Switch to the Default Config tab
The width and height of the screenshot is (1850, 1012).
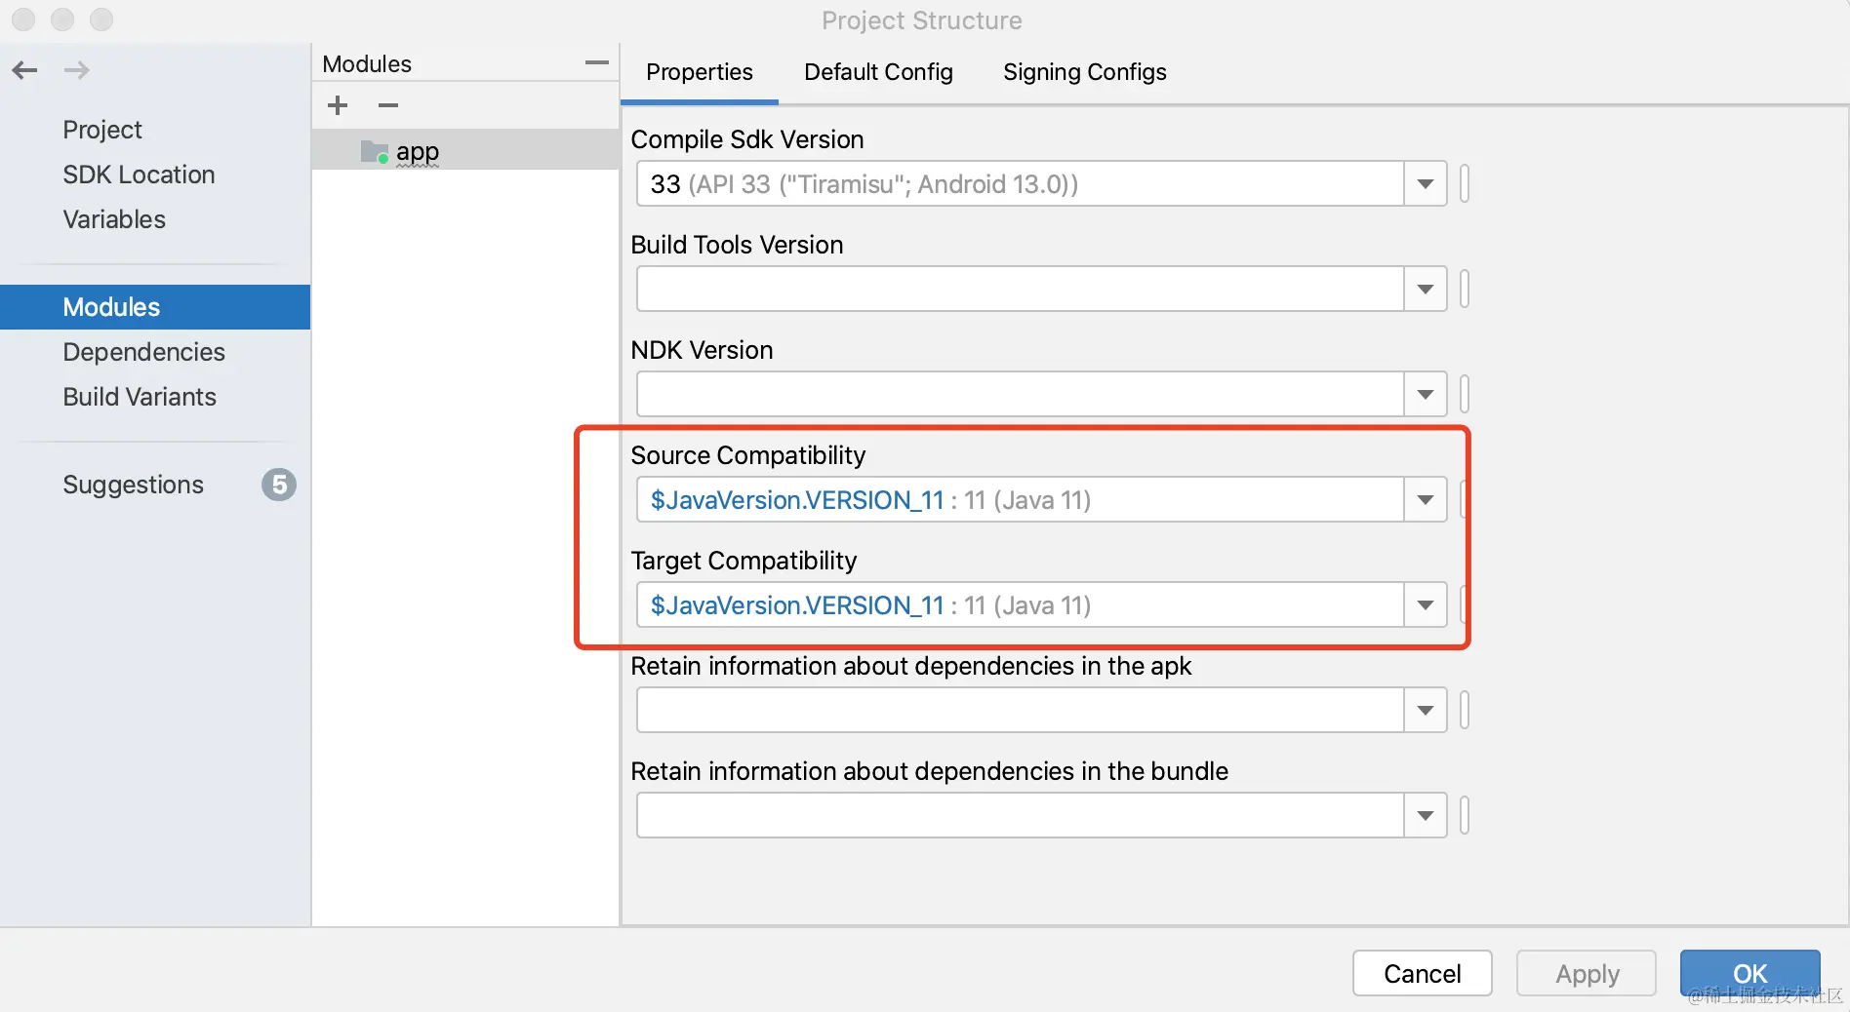878,72
